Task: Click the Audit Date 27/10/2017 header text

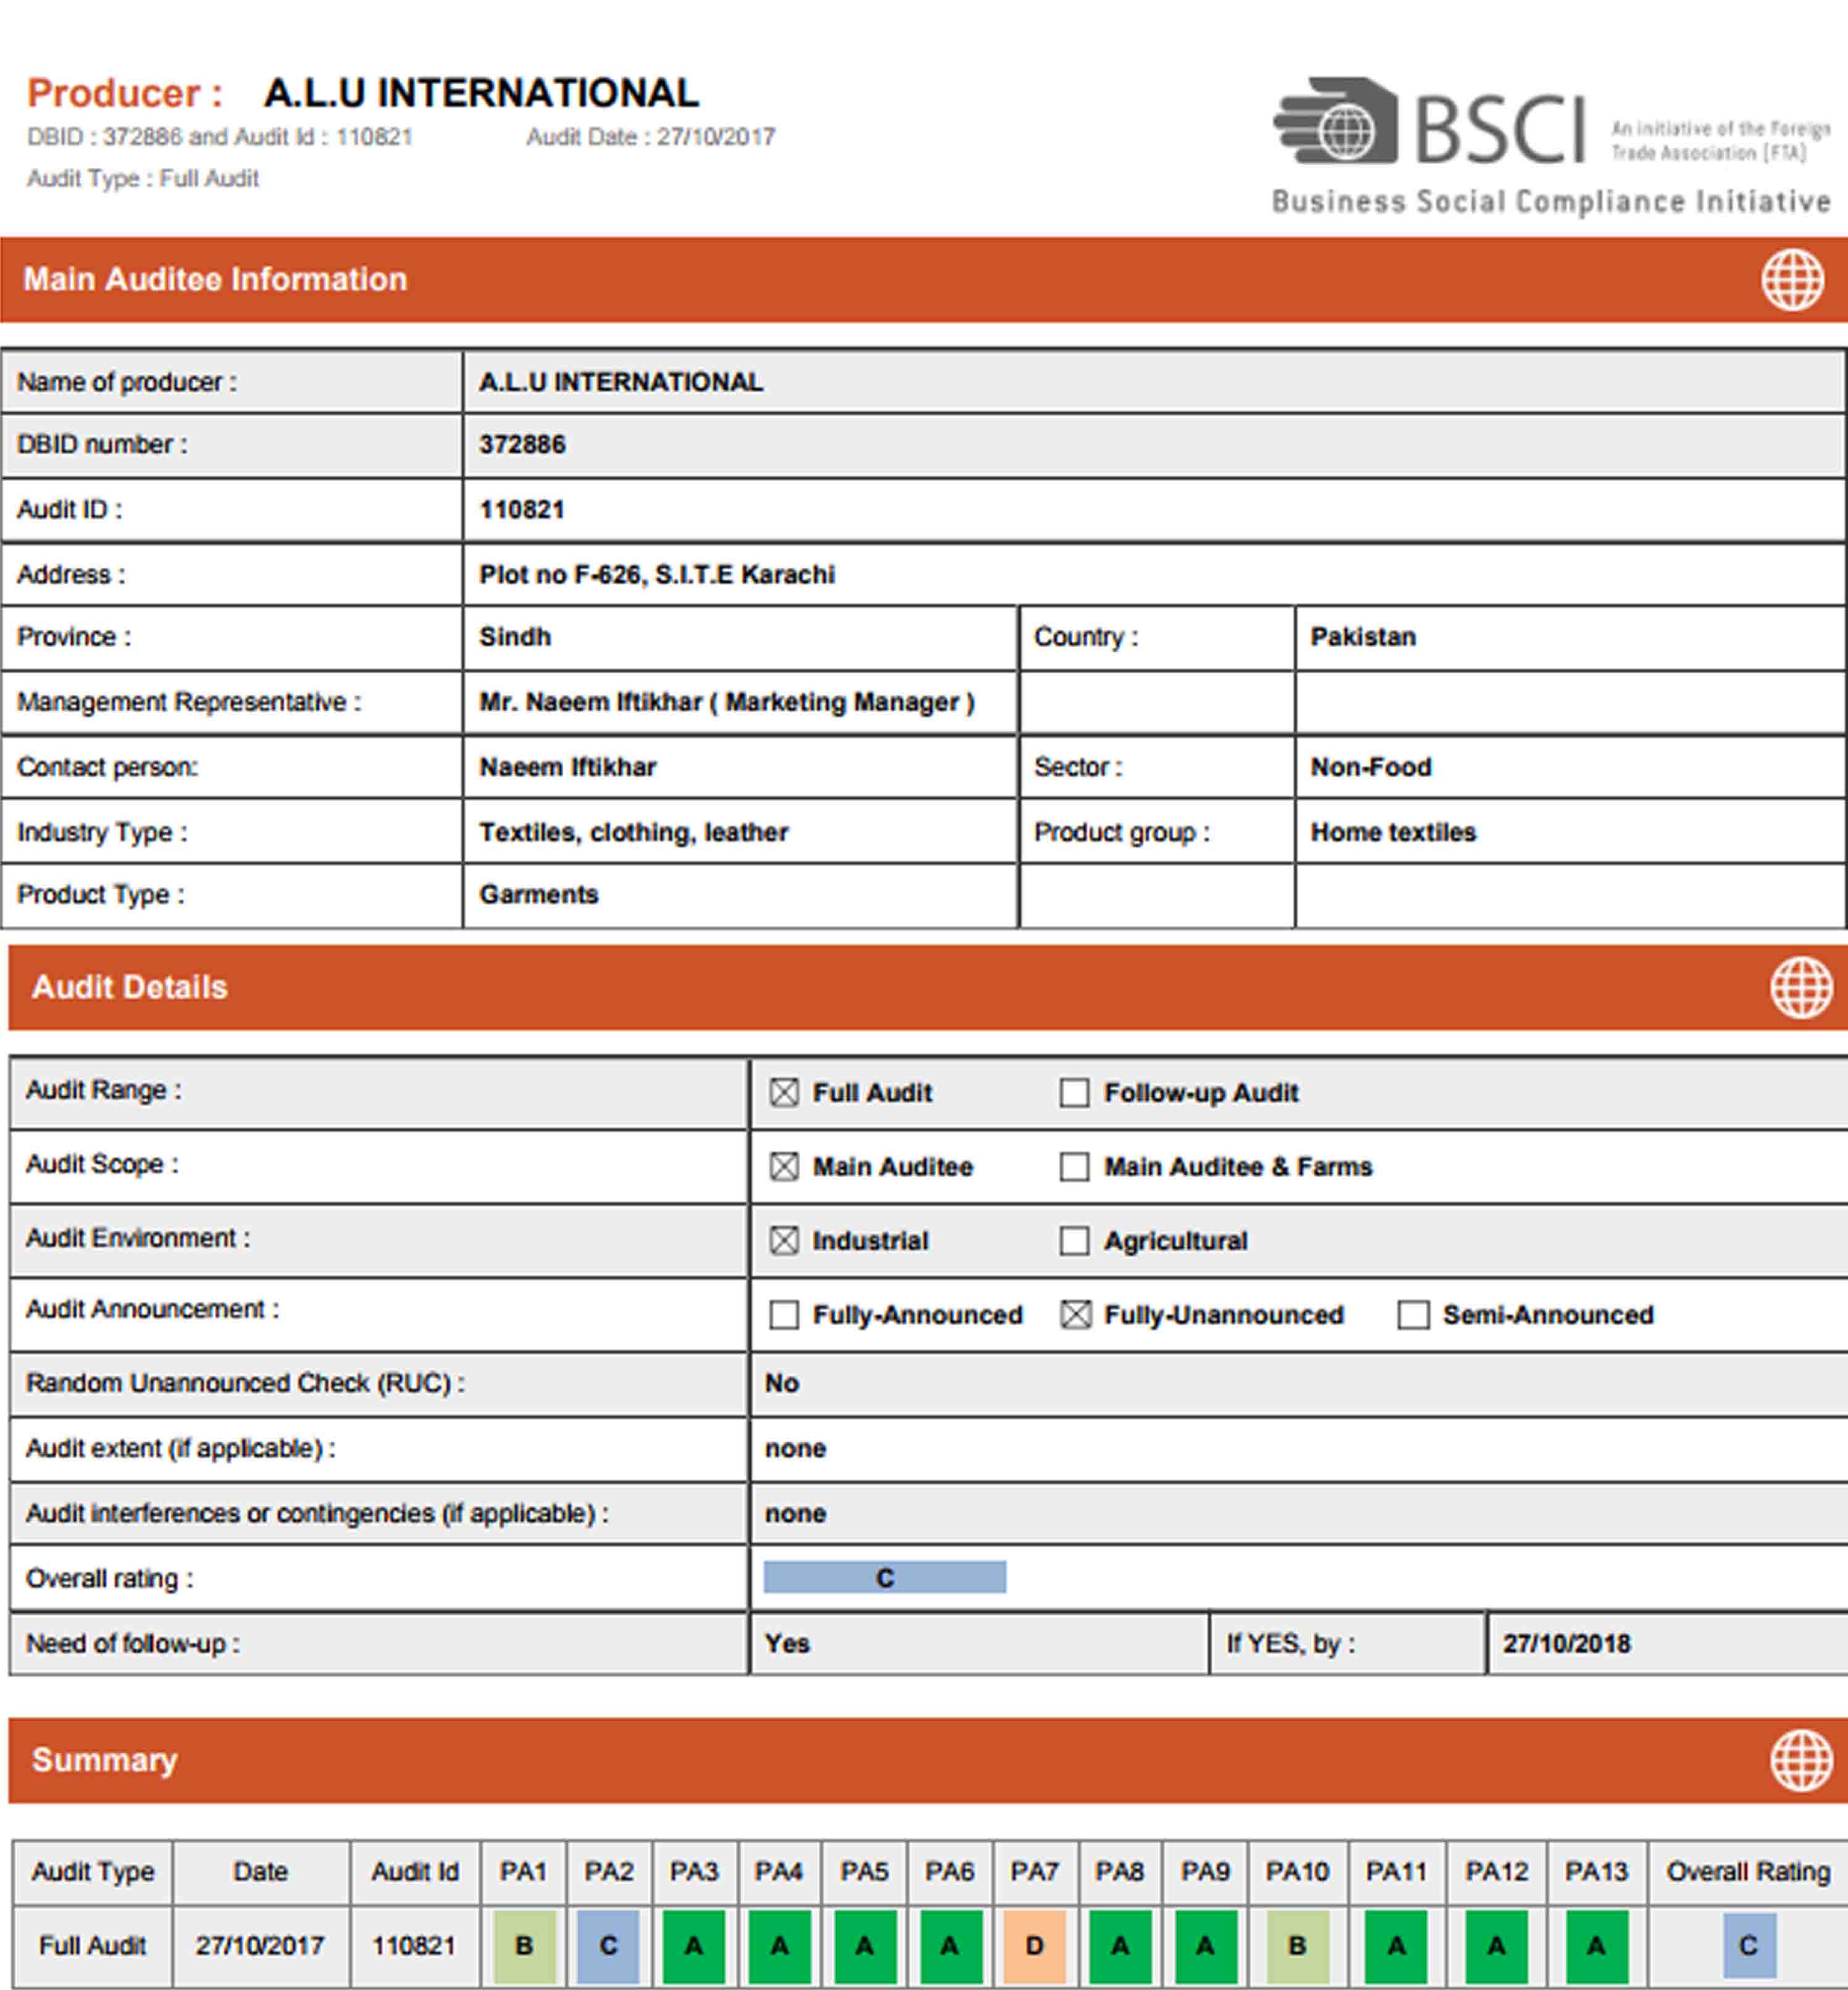Action: tap(651, 137)
